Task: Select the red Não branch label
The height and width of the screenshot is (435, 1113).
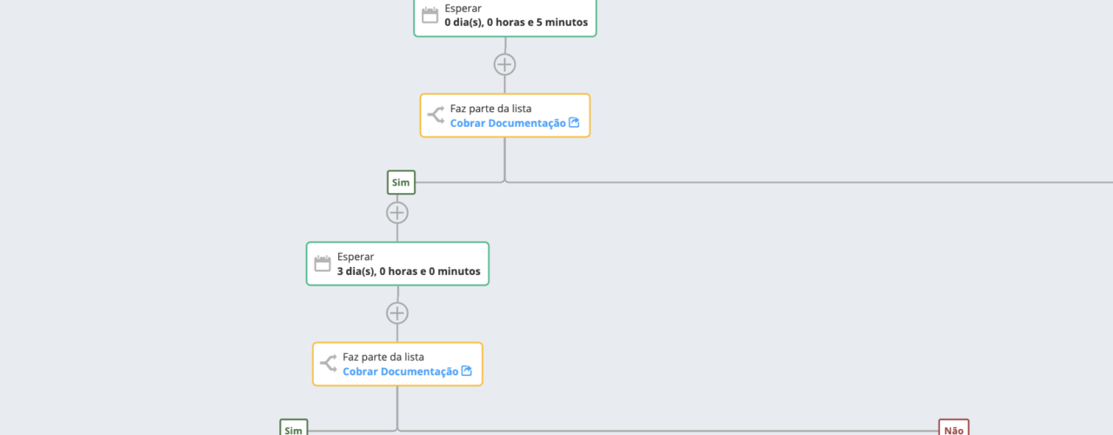Action: [954, 427]
